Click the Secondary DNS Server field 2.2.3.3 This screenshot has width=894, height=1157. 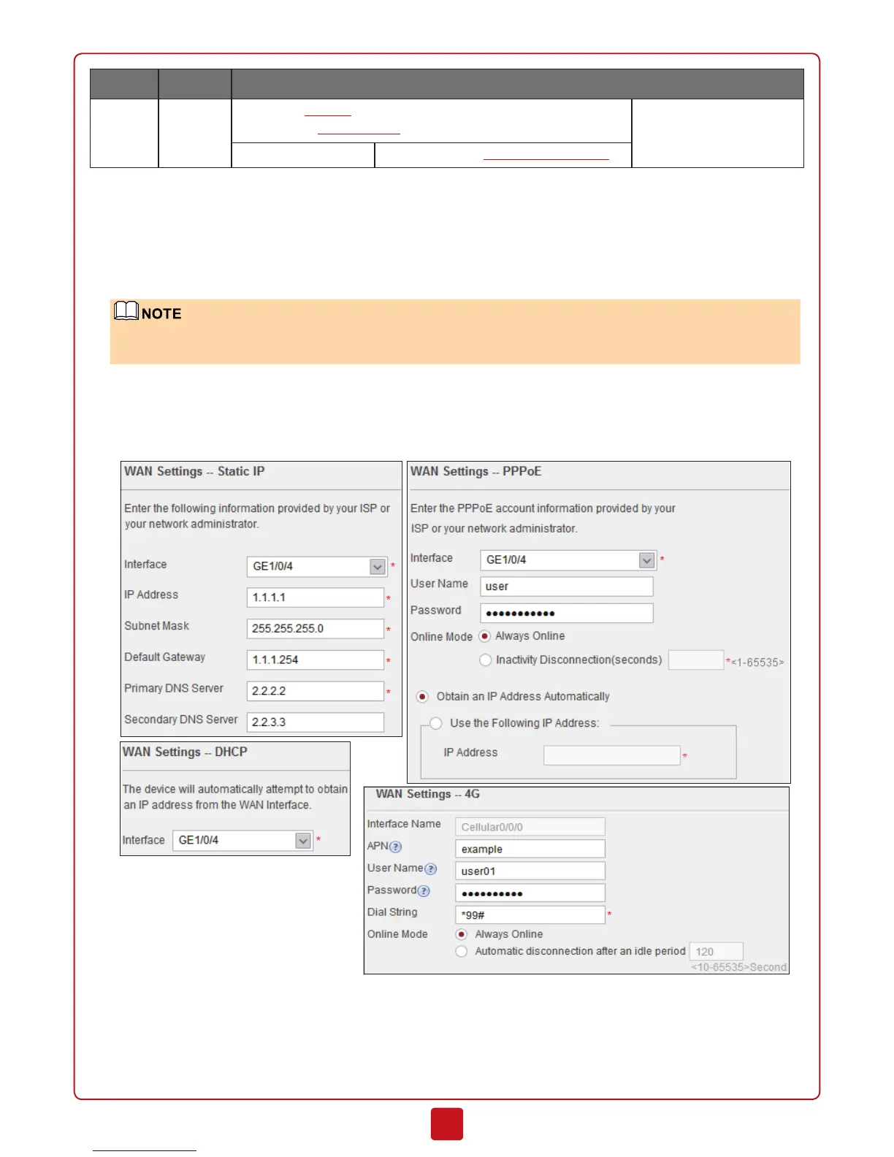316,722
